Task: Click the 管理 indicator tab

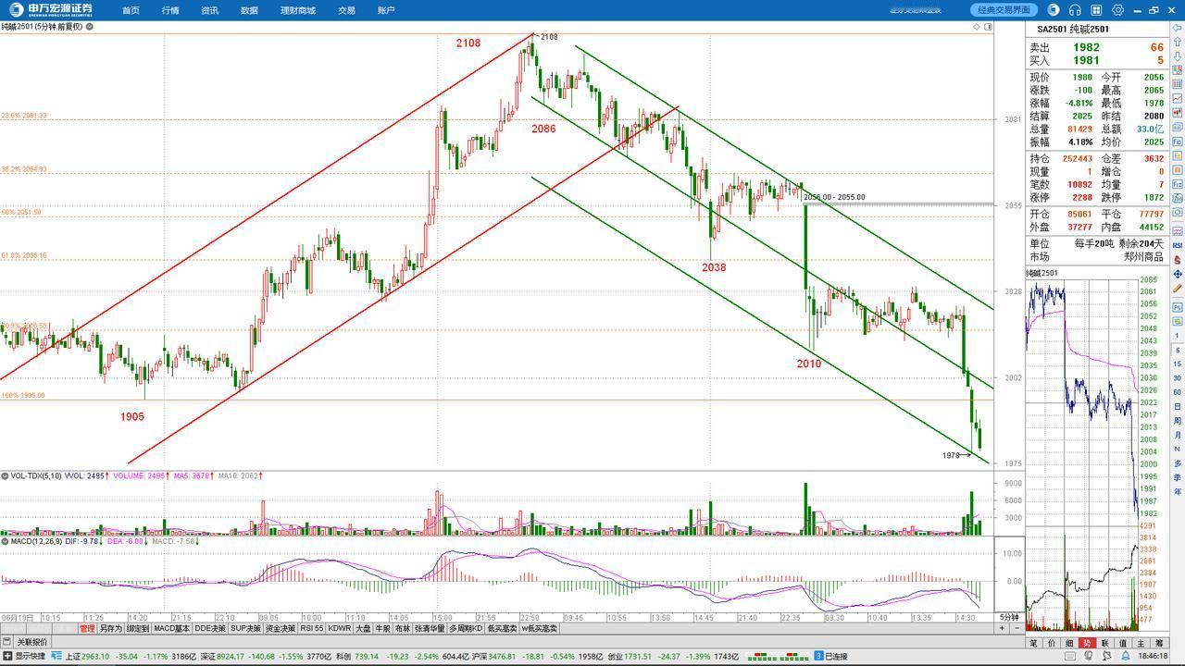Action: click(x=87, y=628)
